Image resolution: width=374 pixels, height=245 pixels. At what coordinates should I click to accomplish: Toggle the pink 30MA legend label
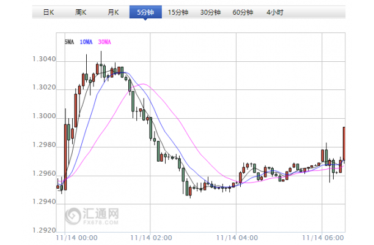tap(105, 42)
